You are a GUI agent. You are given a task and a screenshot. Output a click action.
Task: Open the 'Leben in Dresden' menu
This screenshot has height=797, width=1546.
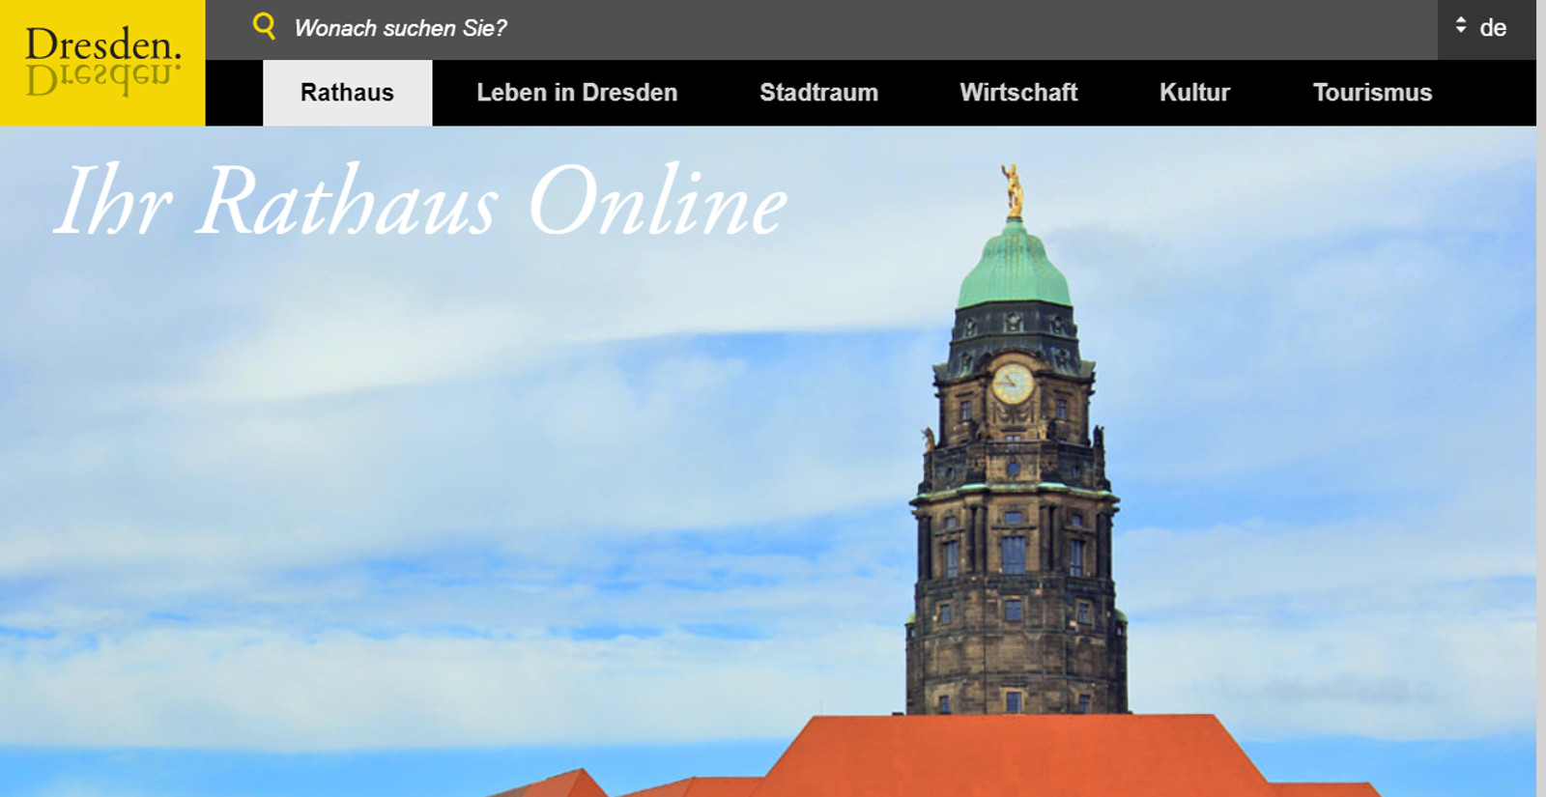coord(577,93)
